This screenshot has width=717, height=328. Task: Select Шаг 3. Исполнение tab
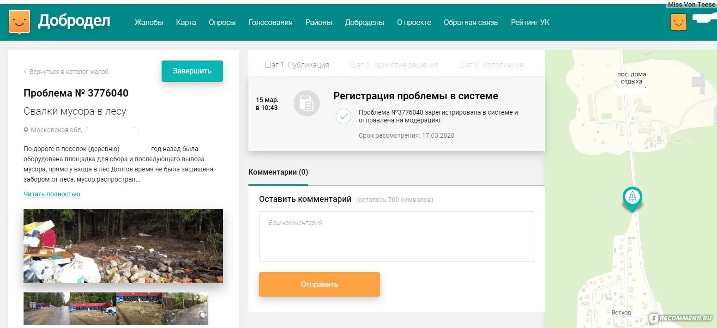[491, 65]
